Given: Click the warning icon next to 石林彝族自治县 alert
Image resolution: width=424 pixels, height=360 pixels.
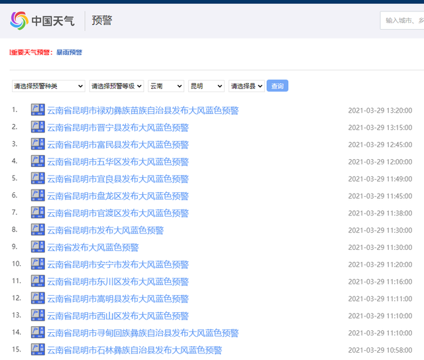Looking at the screenshot, I should coord(38,349).
